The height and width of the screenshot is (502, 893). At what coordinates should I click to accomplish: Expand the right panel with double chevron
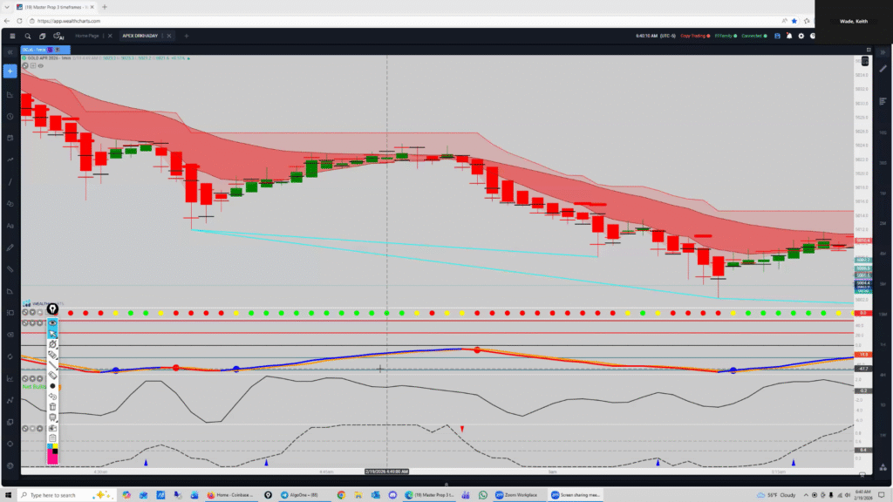click(883, 54)
